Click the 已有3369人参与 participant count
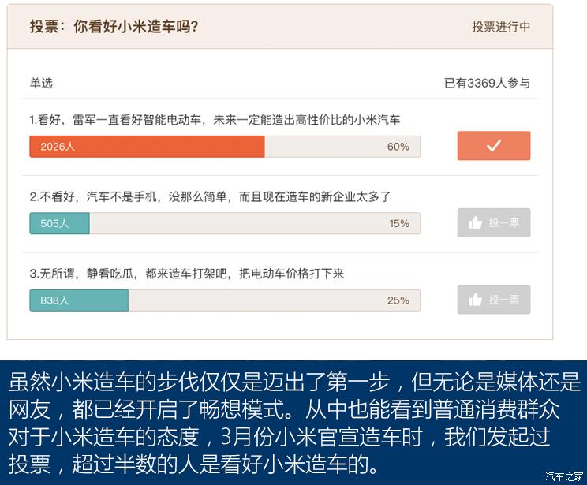This screenshot has width=587, height=485. point(487,83)
